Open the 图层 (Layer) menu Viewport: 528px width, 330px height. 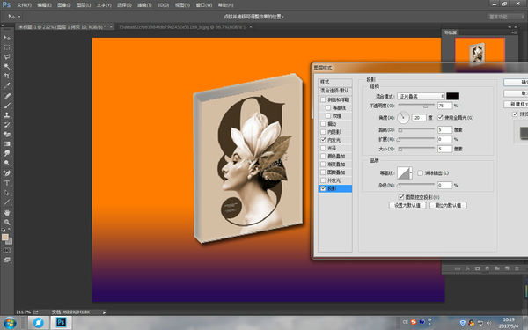click(84, 5)
